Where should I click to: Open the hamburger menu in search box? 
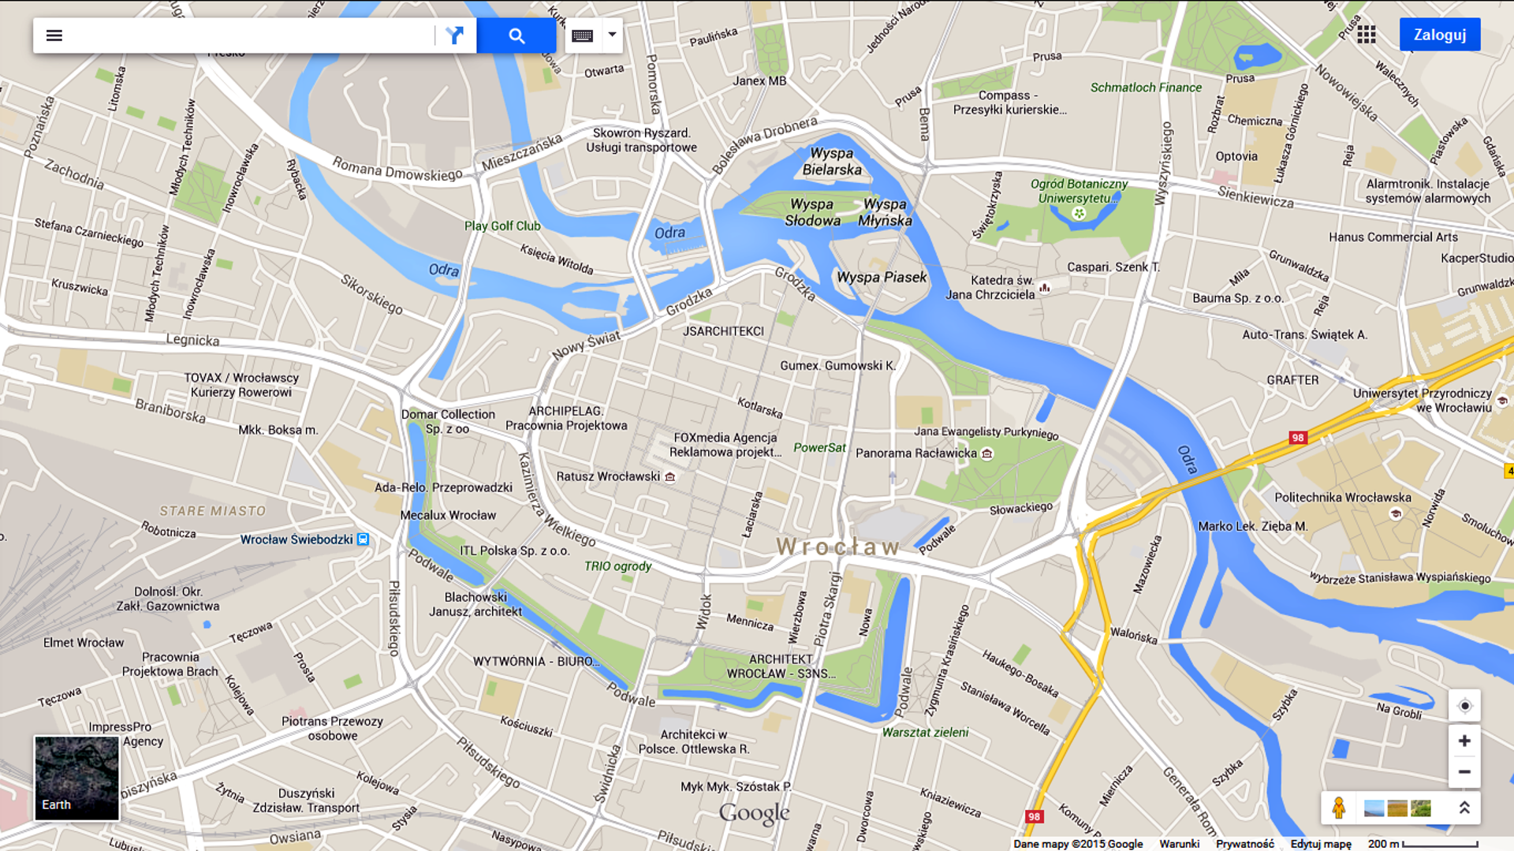54,35
